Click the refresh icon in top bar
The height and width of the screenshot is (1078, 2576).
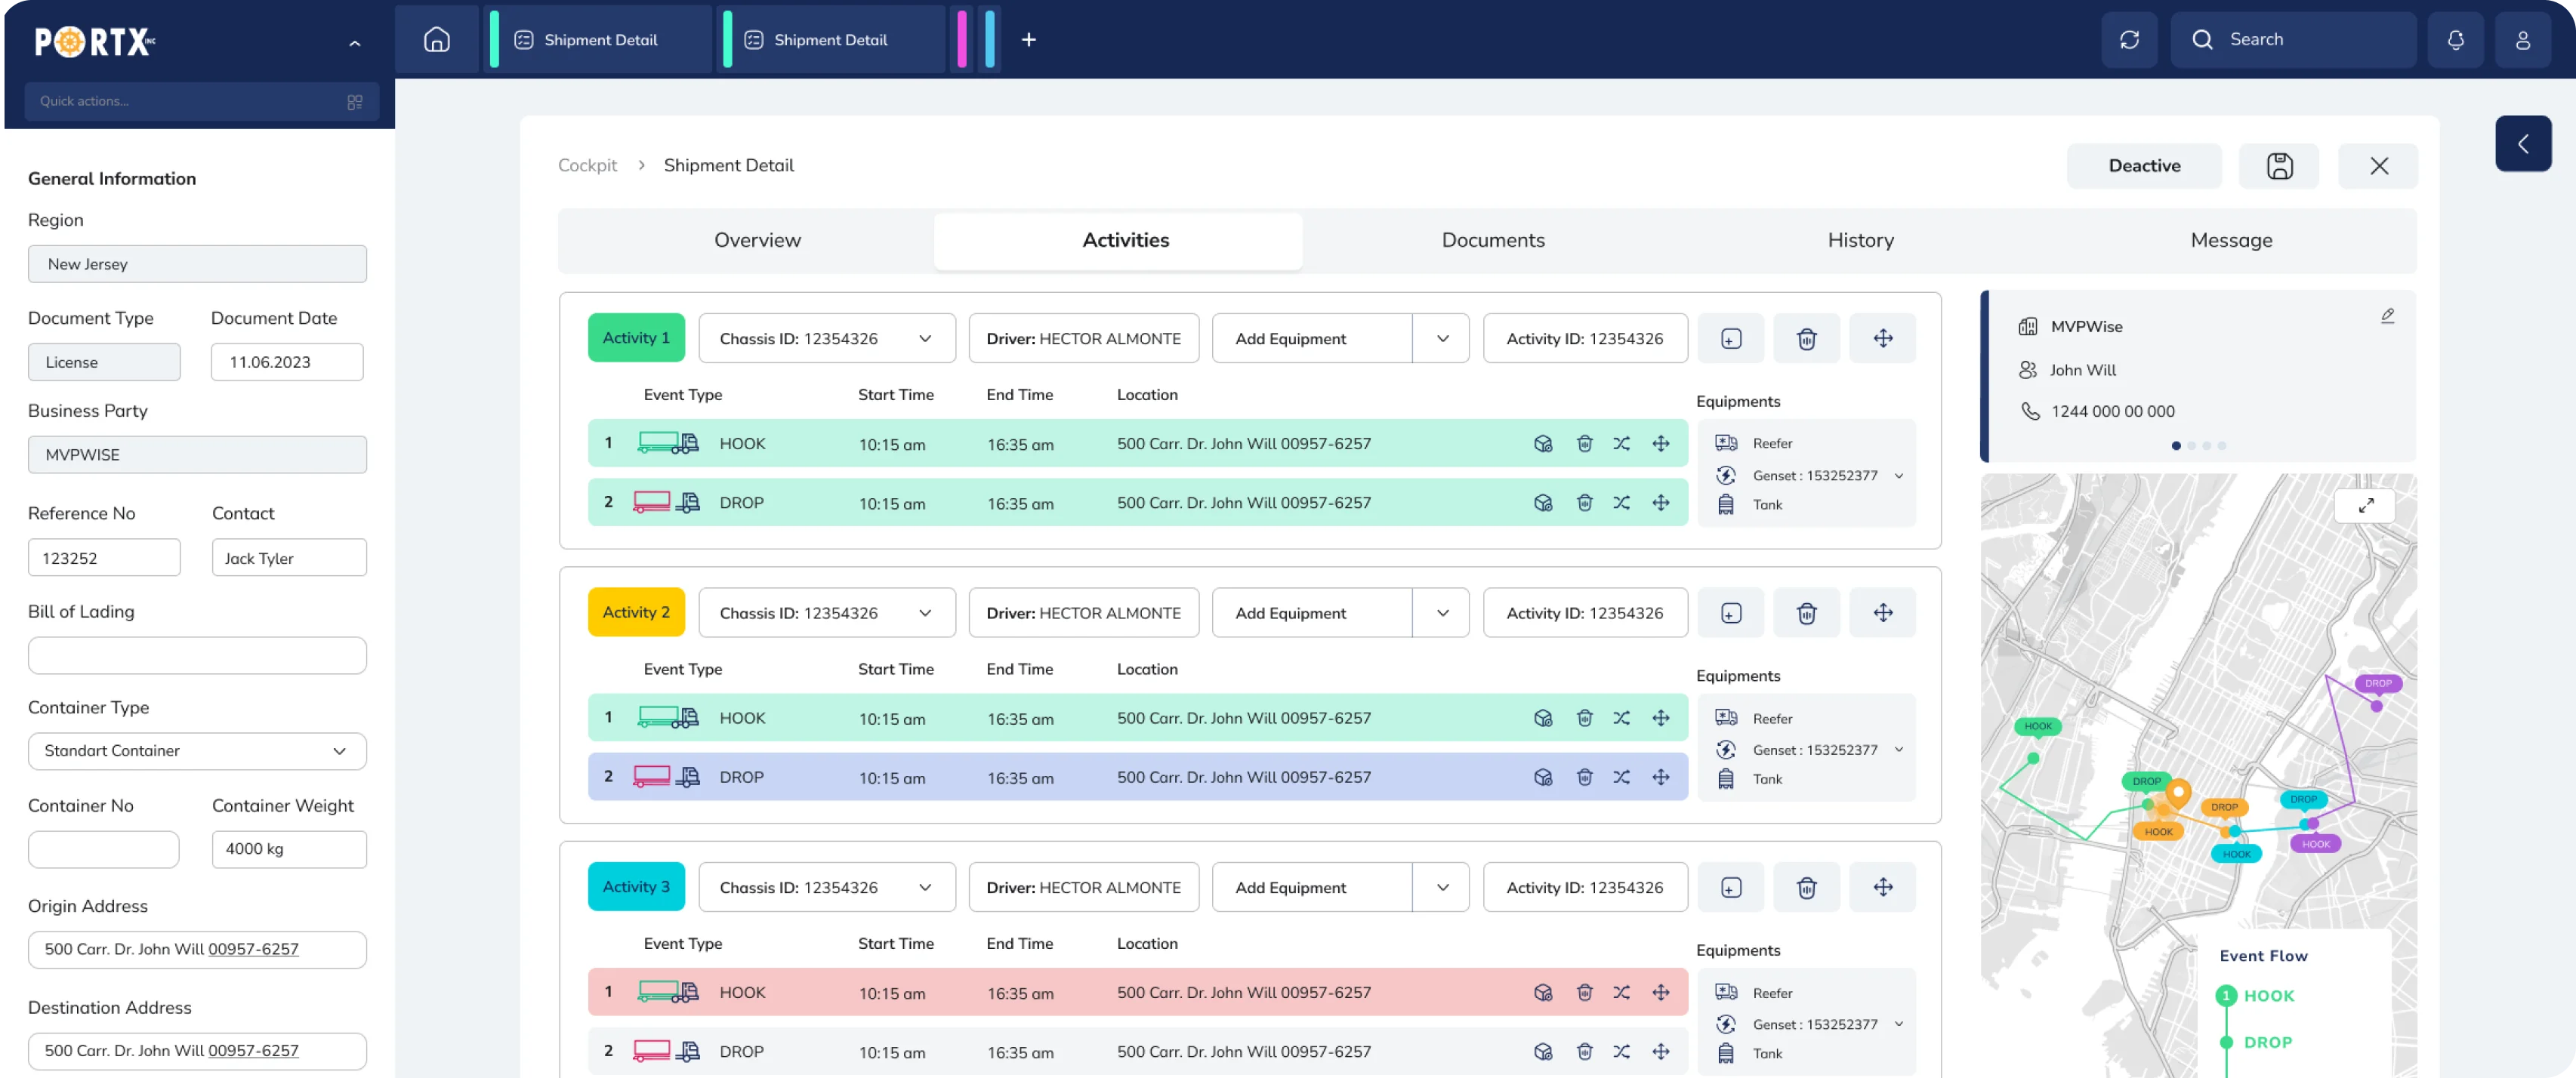point(2129,39)
